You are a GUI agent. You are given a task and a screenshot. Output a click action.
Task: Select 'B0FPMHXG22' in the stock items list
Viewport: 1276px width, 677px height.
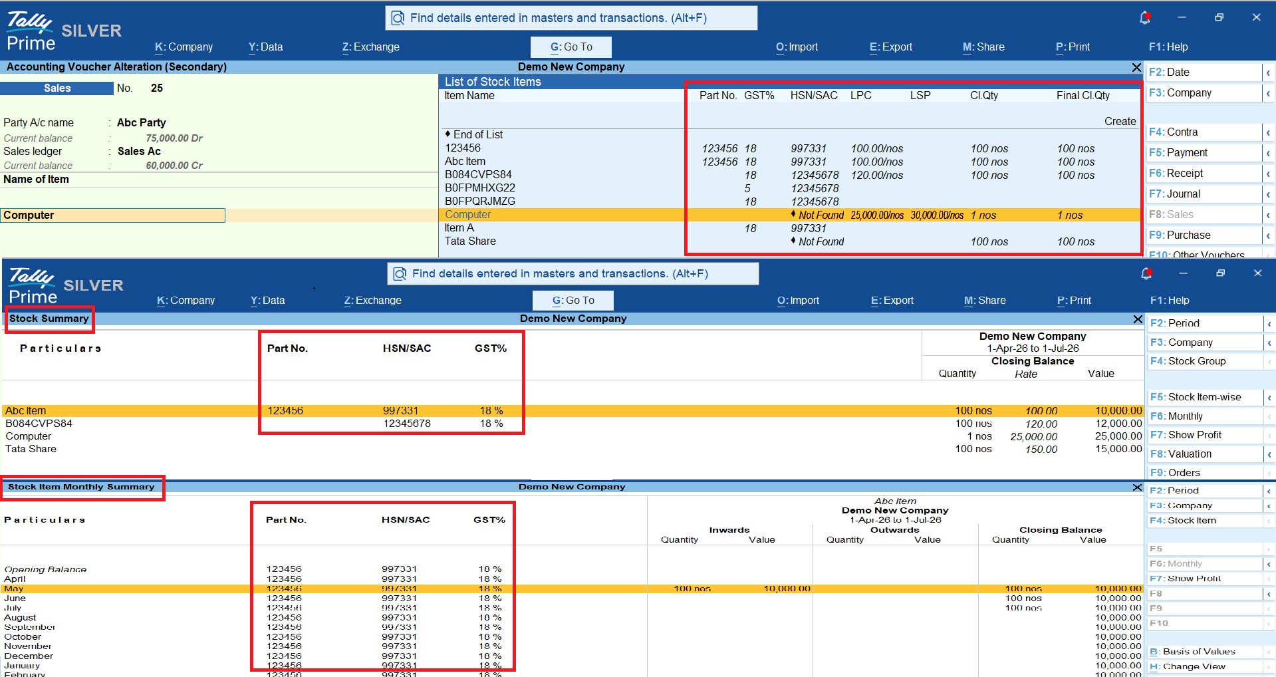[480, 188]
